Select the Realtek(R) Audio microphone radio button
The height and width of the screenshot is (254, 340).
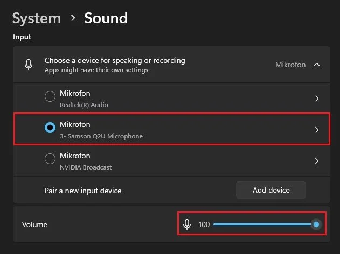pyautogui.click(x=50, y=97)
